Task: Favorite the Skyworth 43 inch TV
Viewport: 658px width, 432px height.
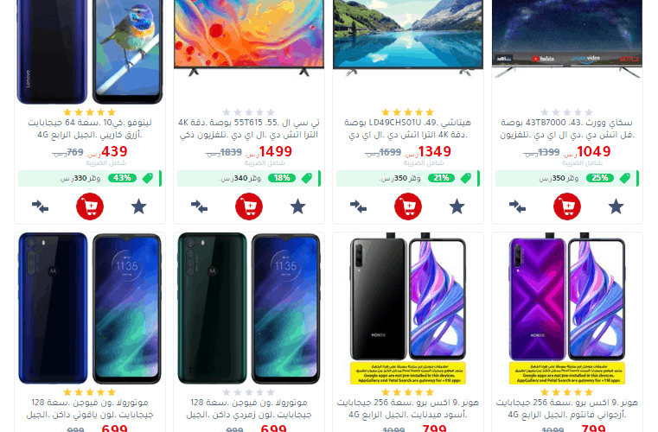Action: tap(616, 206)
